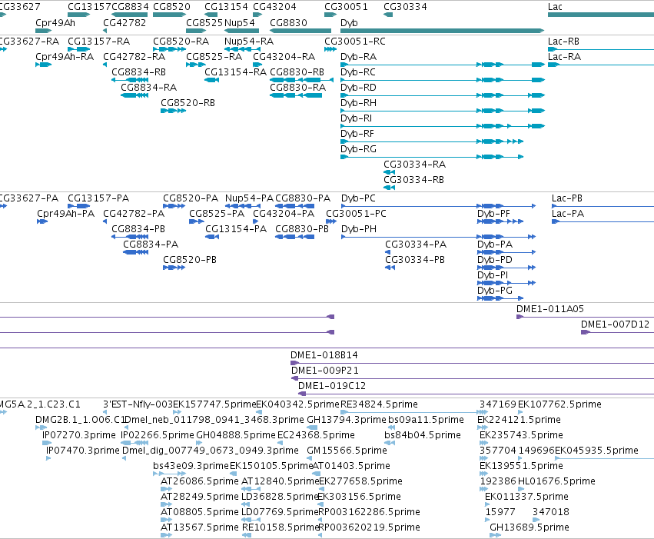The image size is (654, 539).
Task: Click transcript CG8830-RB label
Action: [297, 72]
